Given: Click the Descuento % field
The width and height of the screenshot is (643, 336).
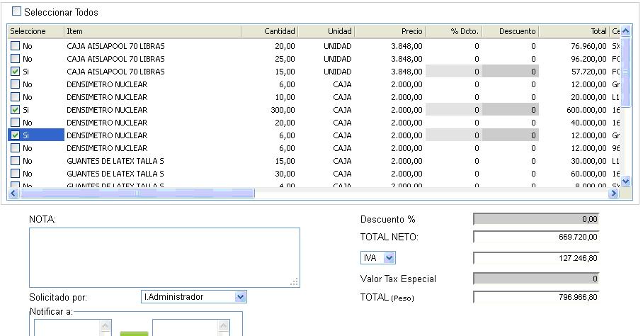Looking at the screenshot, I should pos(536,219).
